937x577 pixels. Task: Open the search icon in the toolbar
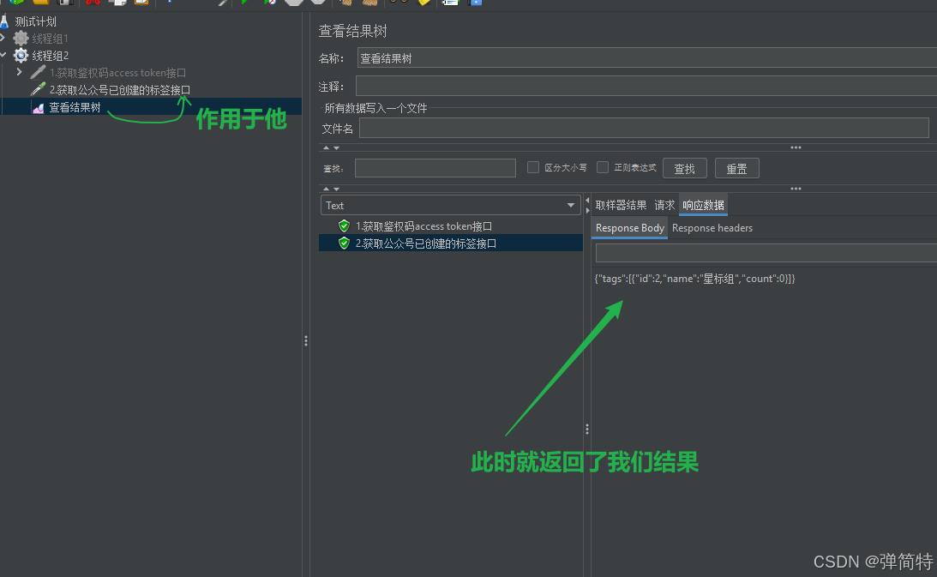point(394,4)
